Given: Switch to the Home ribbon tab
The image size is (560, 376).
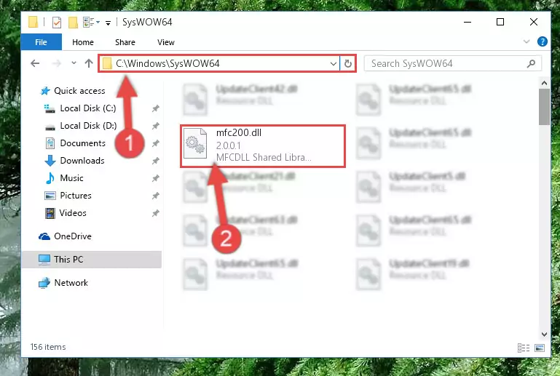Looking at the screenshot, I should click(83, 42).
